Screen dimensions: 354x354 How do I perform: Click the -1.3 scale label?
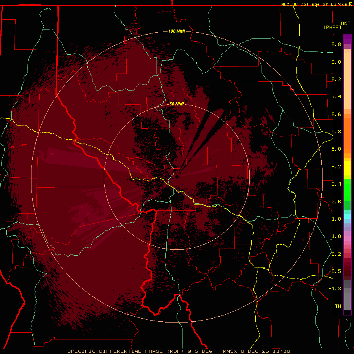[335, 289]
